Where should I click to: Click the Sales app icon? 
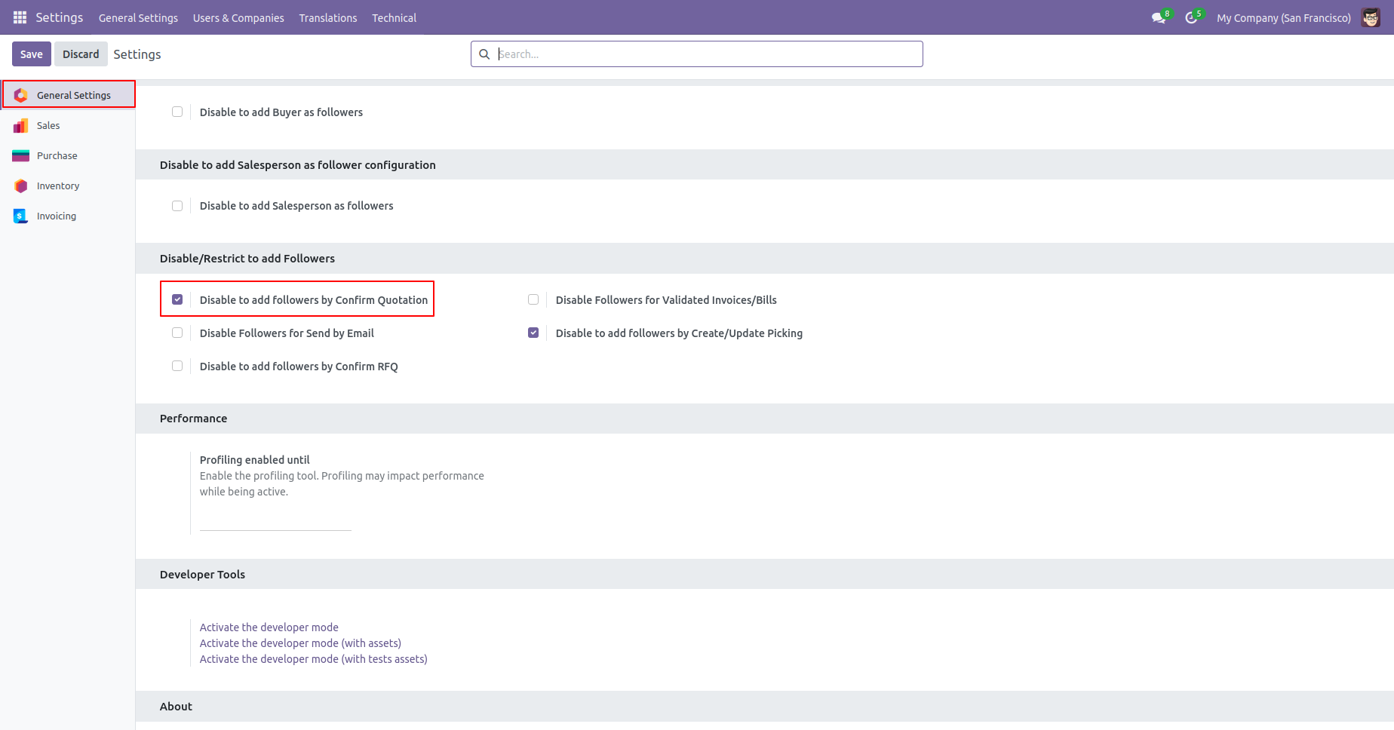coord(21,125)
